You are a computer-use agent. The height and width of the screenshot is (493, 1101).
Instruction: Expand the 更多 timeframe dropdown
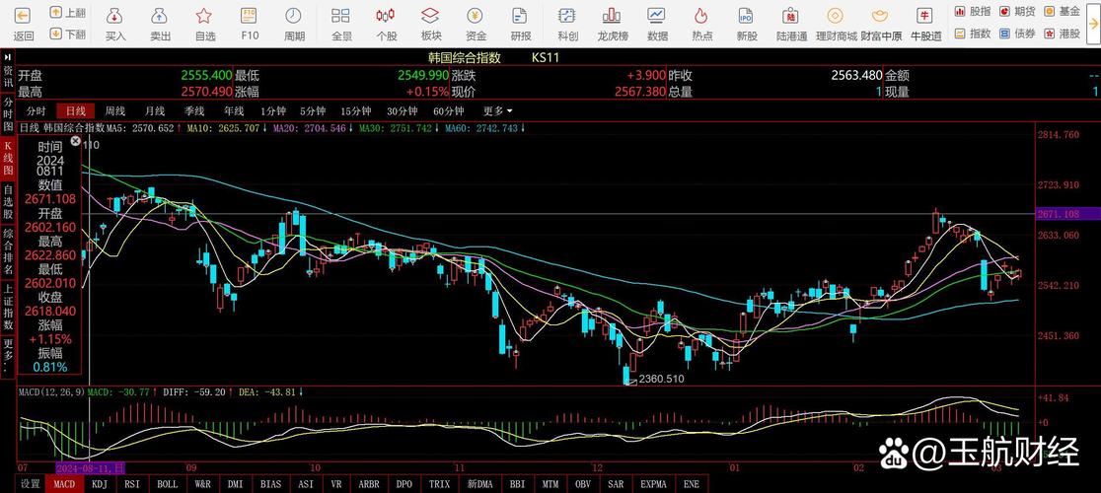[497, 110]
